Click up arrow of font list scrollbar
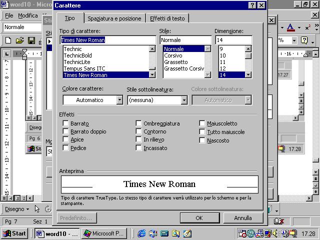This screenshot has height=240, width=320. pyautogui.click(x=152, y=49)
